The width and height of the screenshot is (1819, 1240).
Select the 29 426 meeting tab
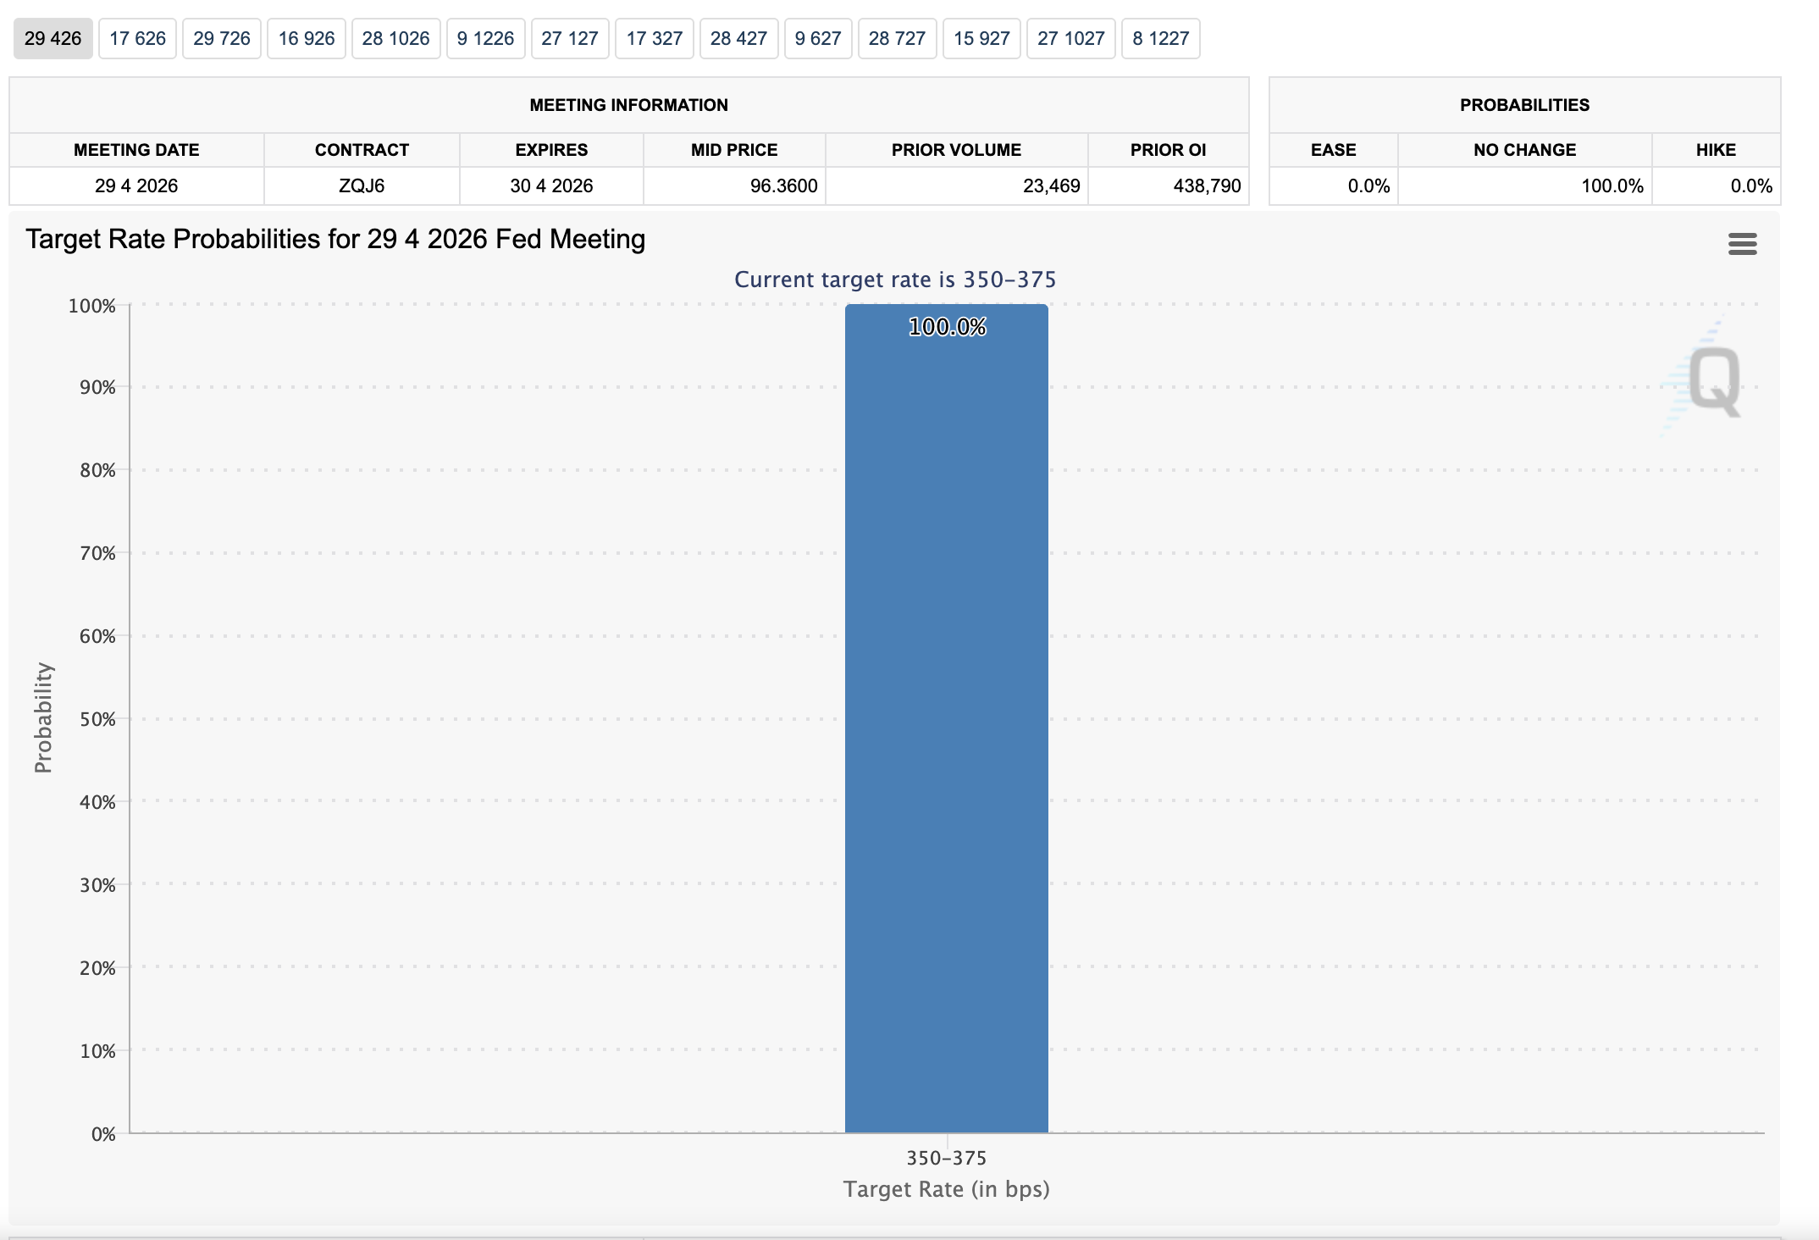coord(53,39)
